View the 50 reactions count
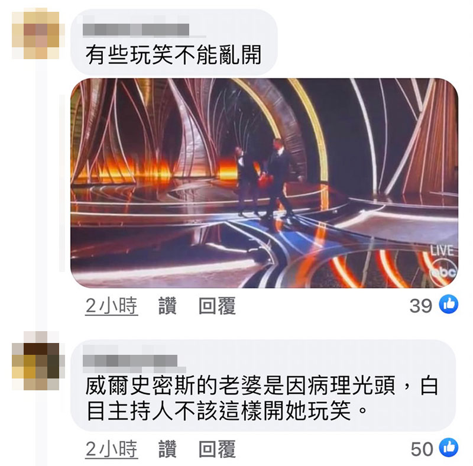 tap(422, 449)
